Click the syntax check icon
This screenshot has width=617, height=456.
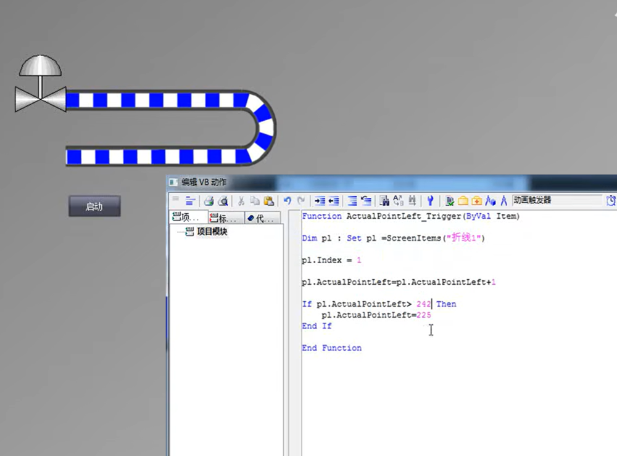click(x=450, y=200)
